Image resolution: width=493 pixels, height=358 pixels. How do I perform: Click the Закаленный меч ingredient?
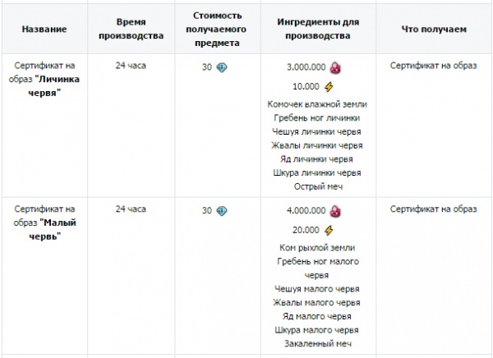tap(318, 344)
